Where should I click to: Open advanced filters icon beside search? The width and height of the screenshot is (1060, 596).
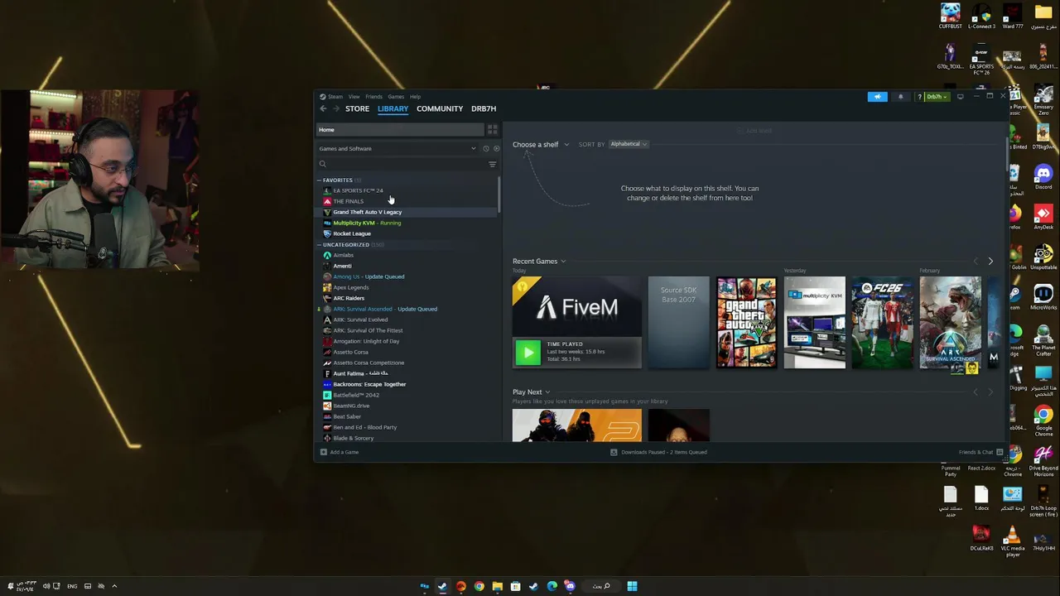pos(492,164)
